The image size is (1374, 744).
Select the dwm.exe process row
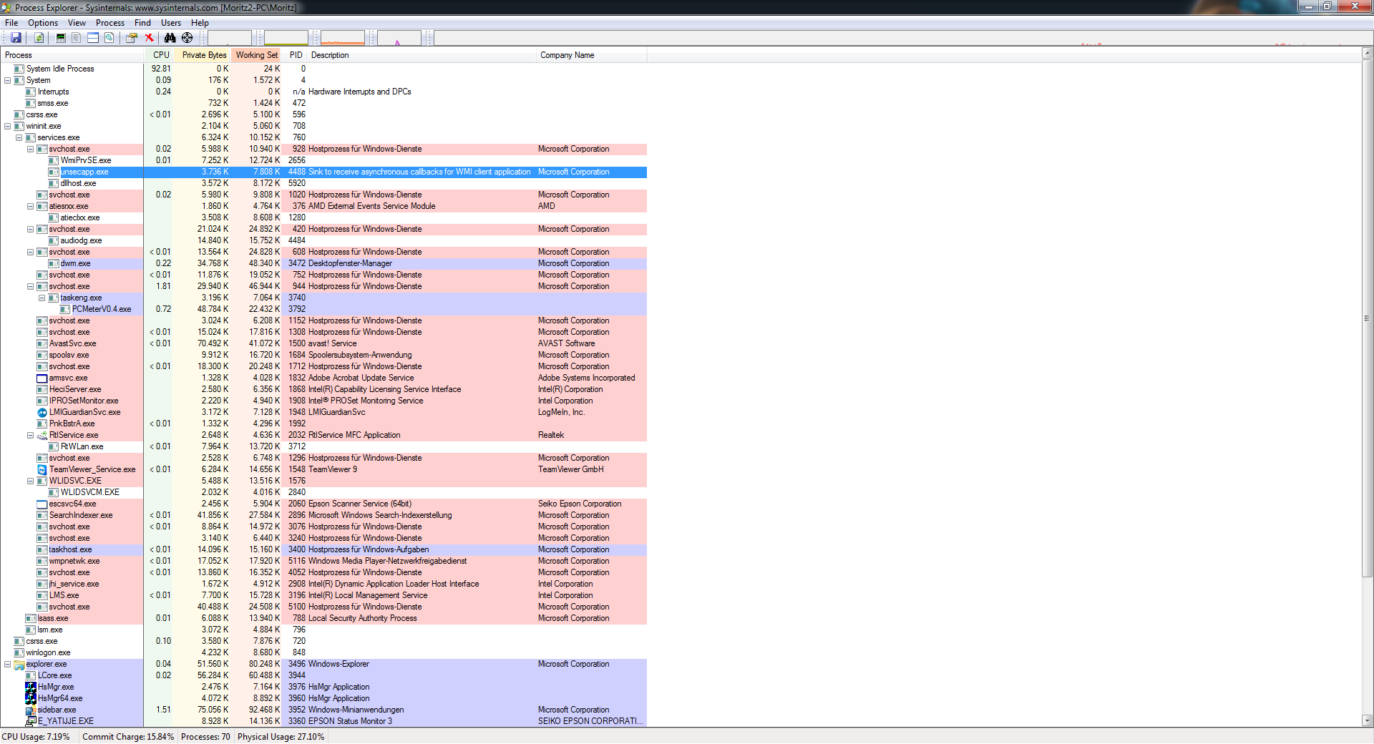(x=323, y=263)
